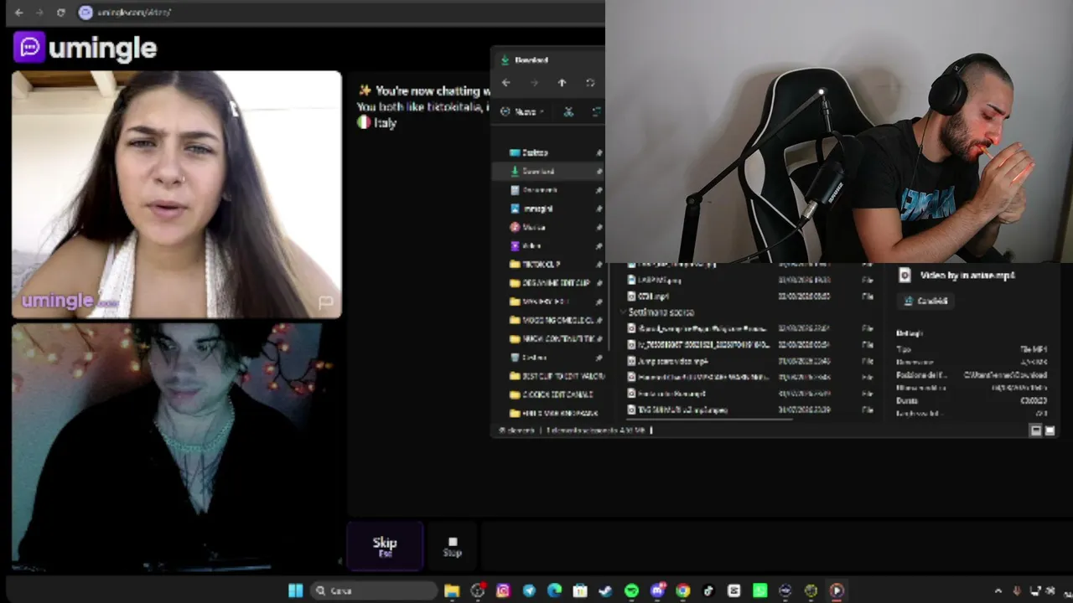Reload the browser page
This screenshot has height=603, width=1073.
[60, 13]
